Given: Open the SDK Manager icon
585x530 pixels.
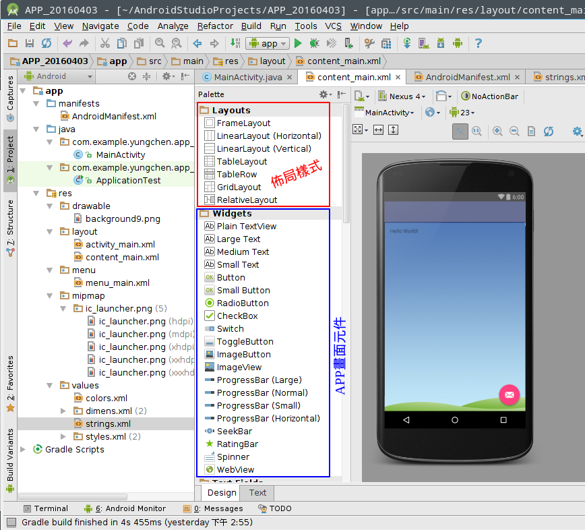Looking at the screenshot, I should pos(441,43).
